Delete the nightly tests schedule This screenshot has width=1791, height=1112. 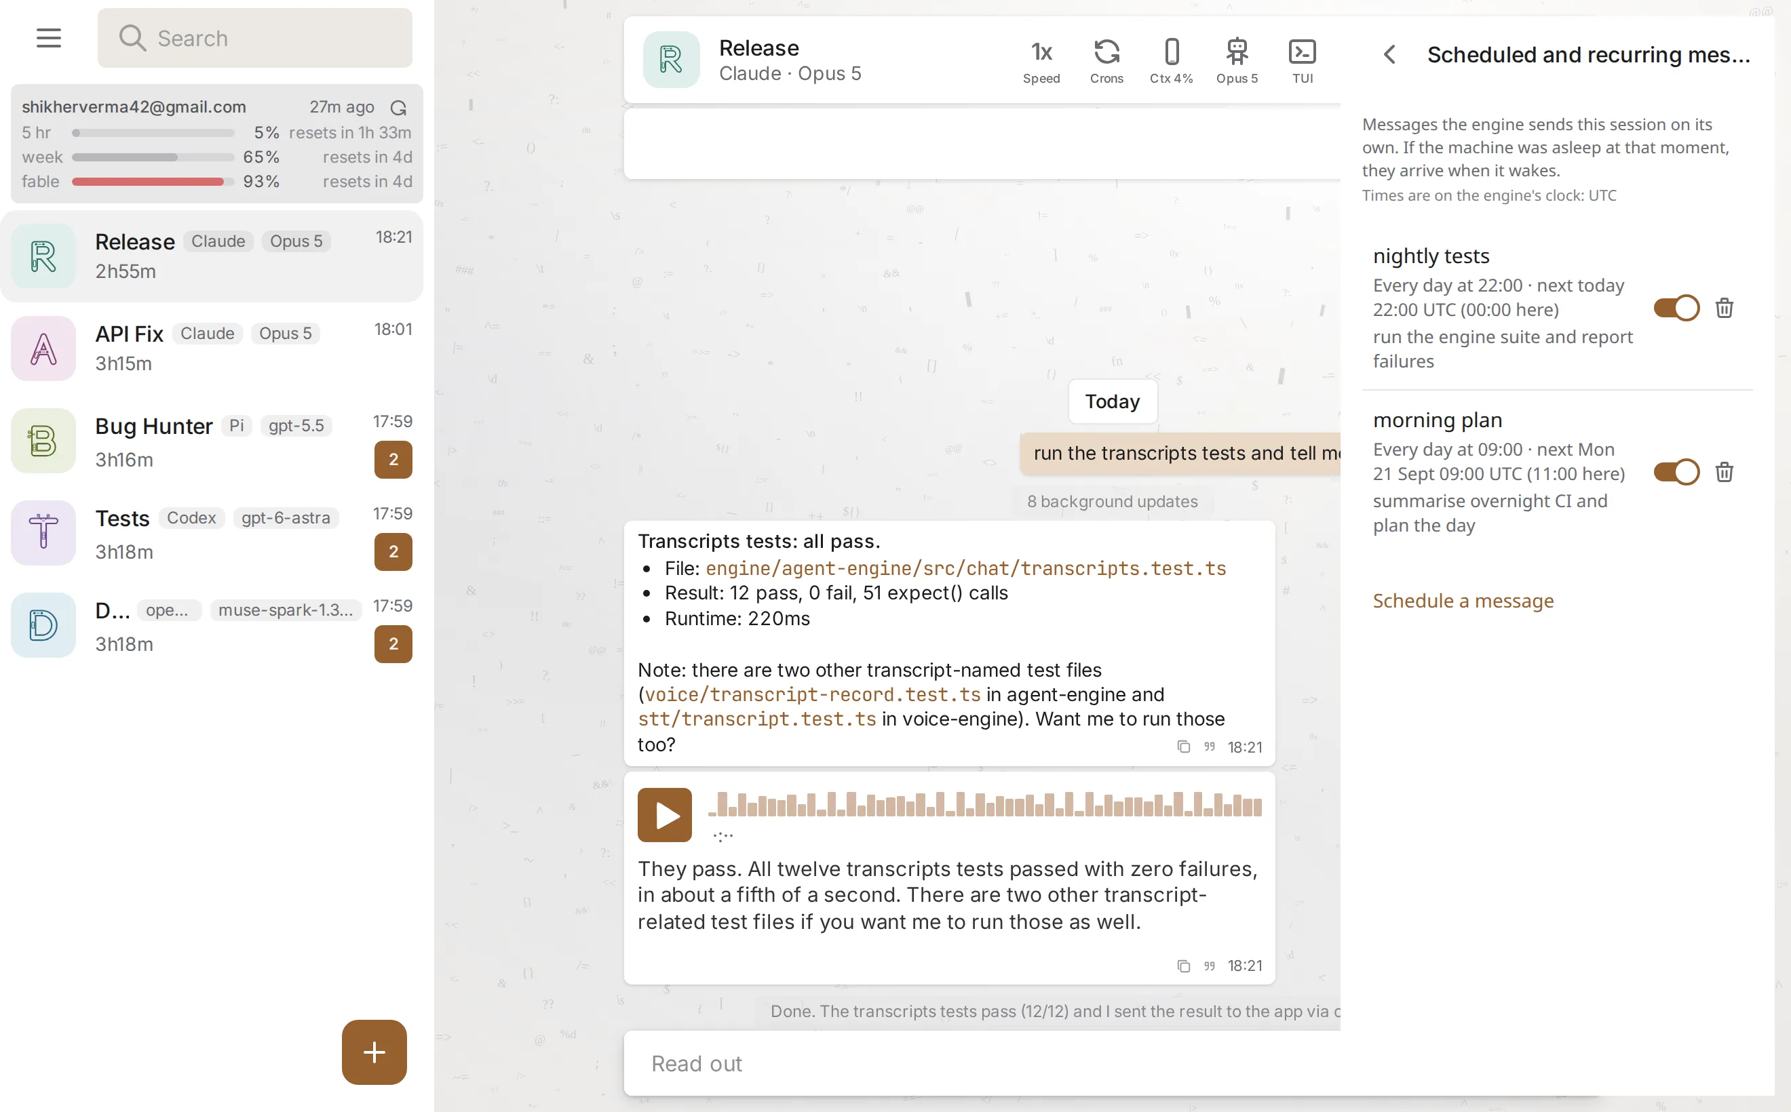point(1724,307)
